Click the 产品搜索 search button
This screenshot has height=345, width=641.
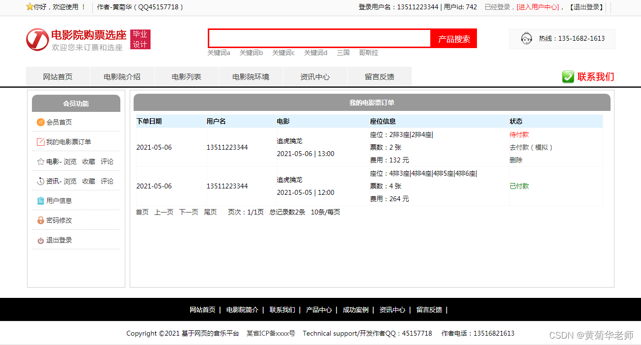(454, 39)
